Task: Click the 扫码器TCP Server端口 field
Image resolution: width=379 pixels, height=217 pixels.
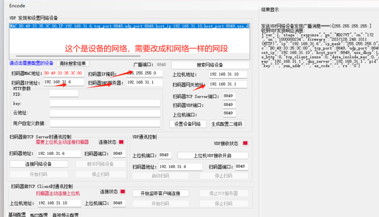Action: point(229,96)
